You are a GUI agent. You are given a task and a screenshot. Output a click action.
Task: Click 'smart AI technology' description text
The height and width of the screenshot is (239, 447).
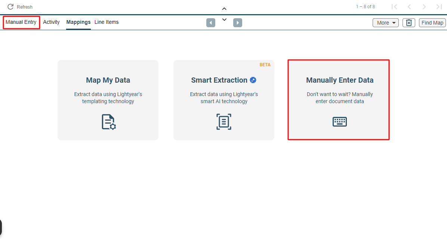coord(224,101)
